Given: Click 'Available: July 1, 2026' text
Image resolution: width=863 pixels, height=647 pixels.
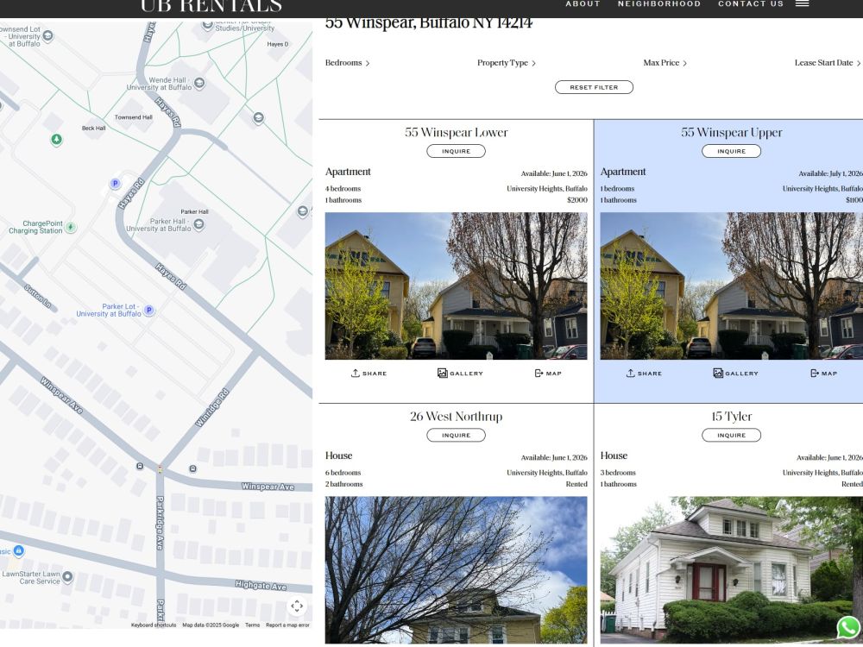Looking at the screenshot, I should [x=830, y=173].
